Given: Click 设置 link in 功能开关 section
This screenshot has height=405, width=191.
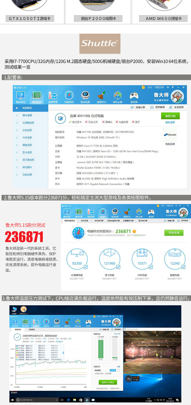Looking at the screenshot, I should 118,366.
